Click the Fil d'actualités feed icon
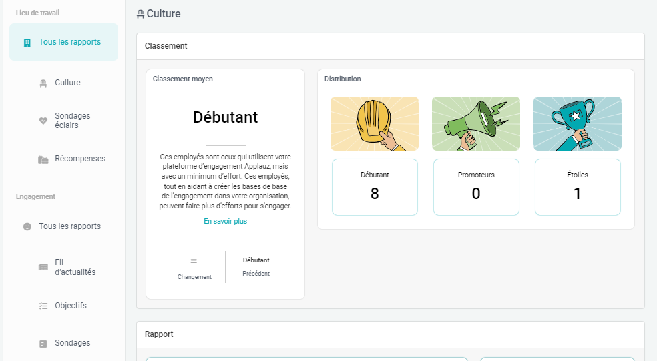Viewport: 657px width, 361px height. (43, 268)
